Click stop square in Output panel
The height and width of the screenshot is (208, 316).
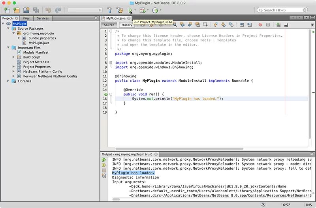[104, 171]
